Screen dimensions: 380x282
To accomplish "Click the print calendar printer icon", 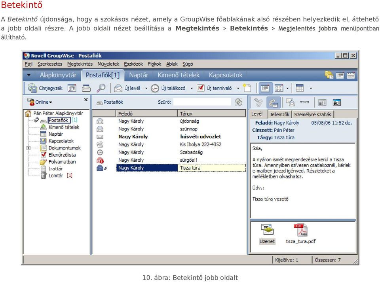I will tap(86, 88).
